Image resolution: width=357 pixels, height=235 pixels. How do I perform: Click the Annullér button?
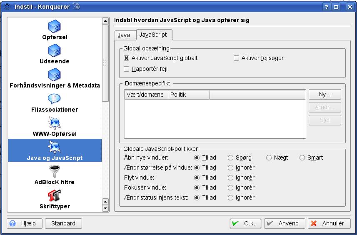point(329,223)
